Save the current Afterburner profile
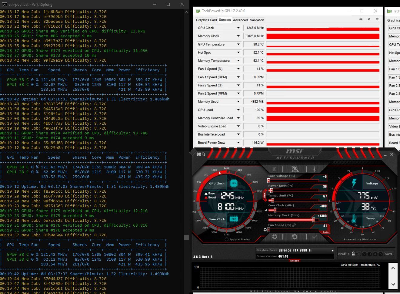The height and width of the screenshot is (294, 400). (x=389, y=254)
